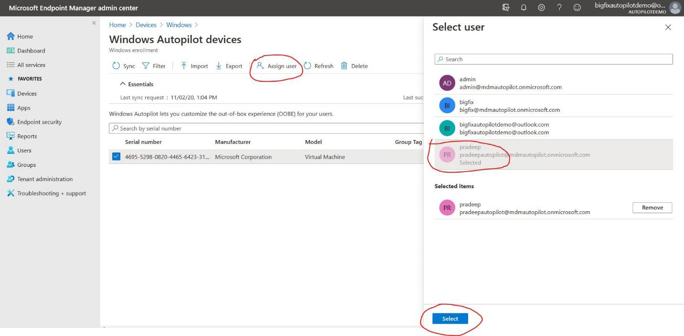Open Users in the sidebar
Screen dimensions: 684x336
pos(19,151)
